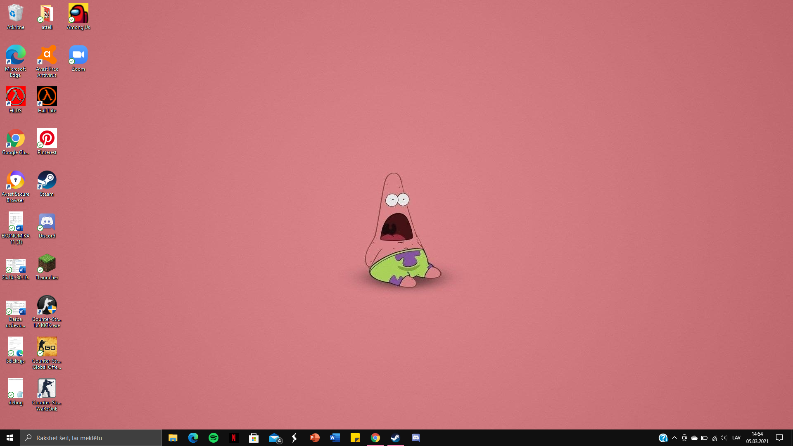Select the Among Us desktop icon
Image resolution: width=793 pixels, height=446 pixels.
tap(78, 17)
